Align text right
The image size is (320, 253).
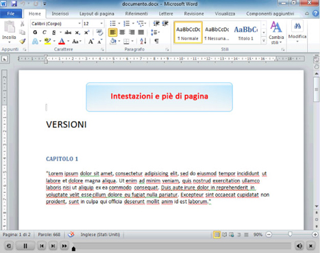(x=132, y=32)
